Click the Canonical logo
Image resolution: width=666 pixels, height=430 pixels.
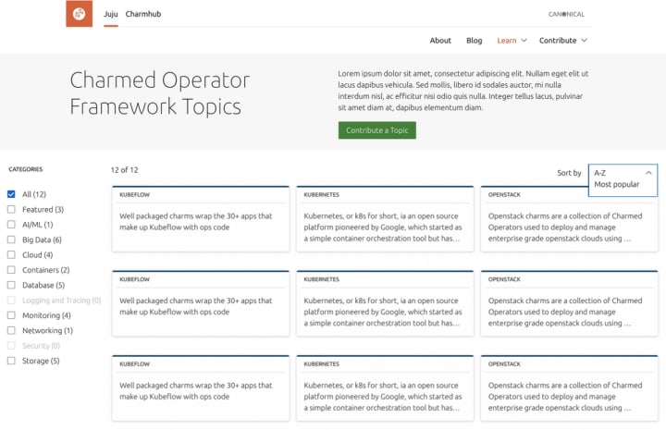566,14
